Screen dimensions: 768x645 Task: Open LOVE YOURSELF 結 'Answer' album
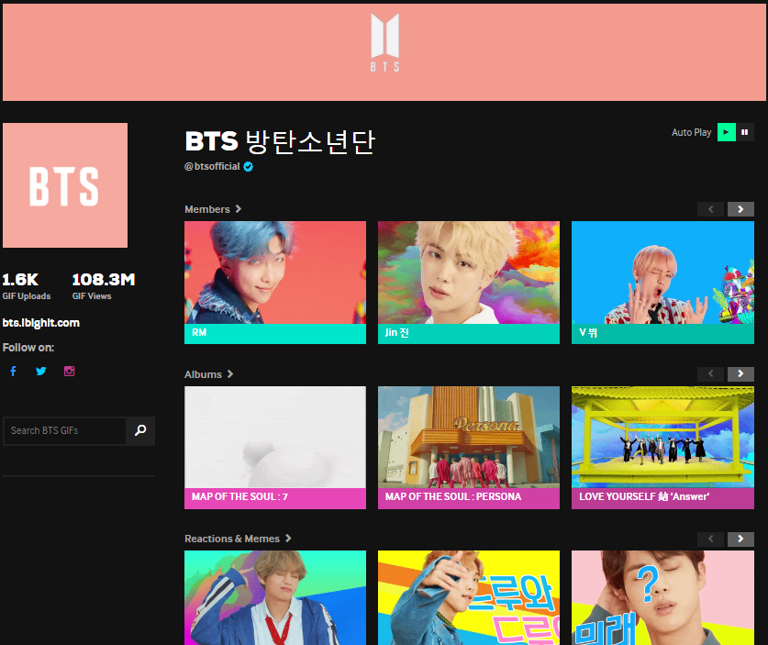[662, 448]
